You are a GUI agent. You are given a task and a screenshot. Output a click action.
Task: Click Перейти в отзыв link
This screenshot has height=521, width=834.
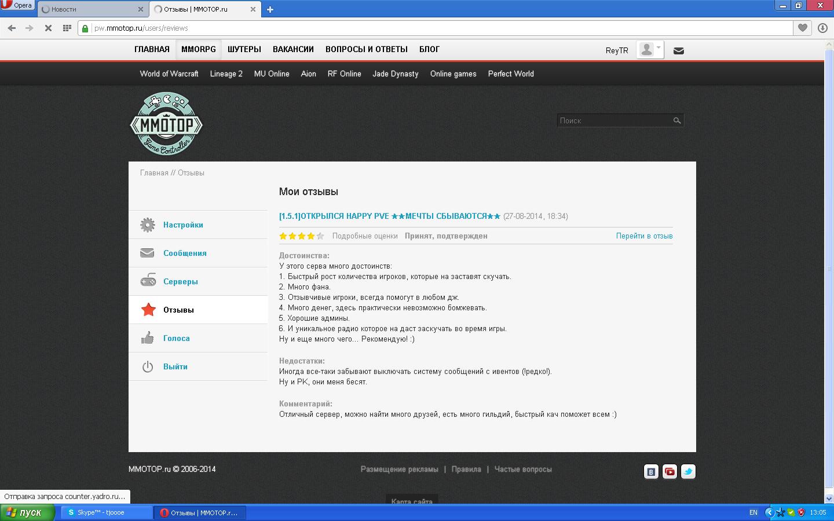(644, 236)
